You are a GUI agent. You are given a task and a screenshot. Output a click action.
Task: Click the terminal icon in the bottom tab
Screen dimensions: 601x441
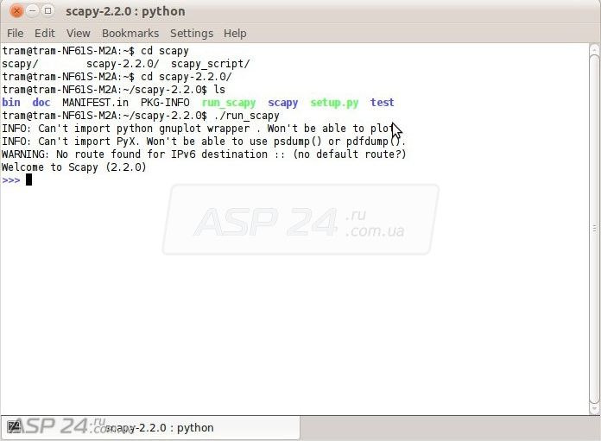12,427
